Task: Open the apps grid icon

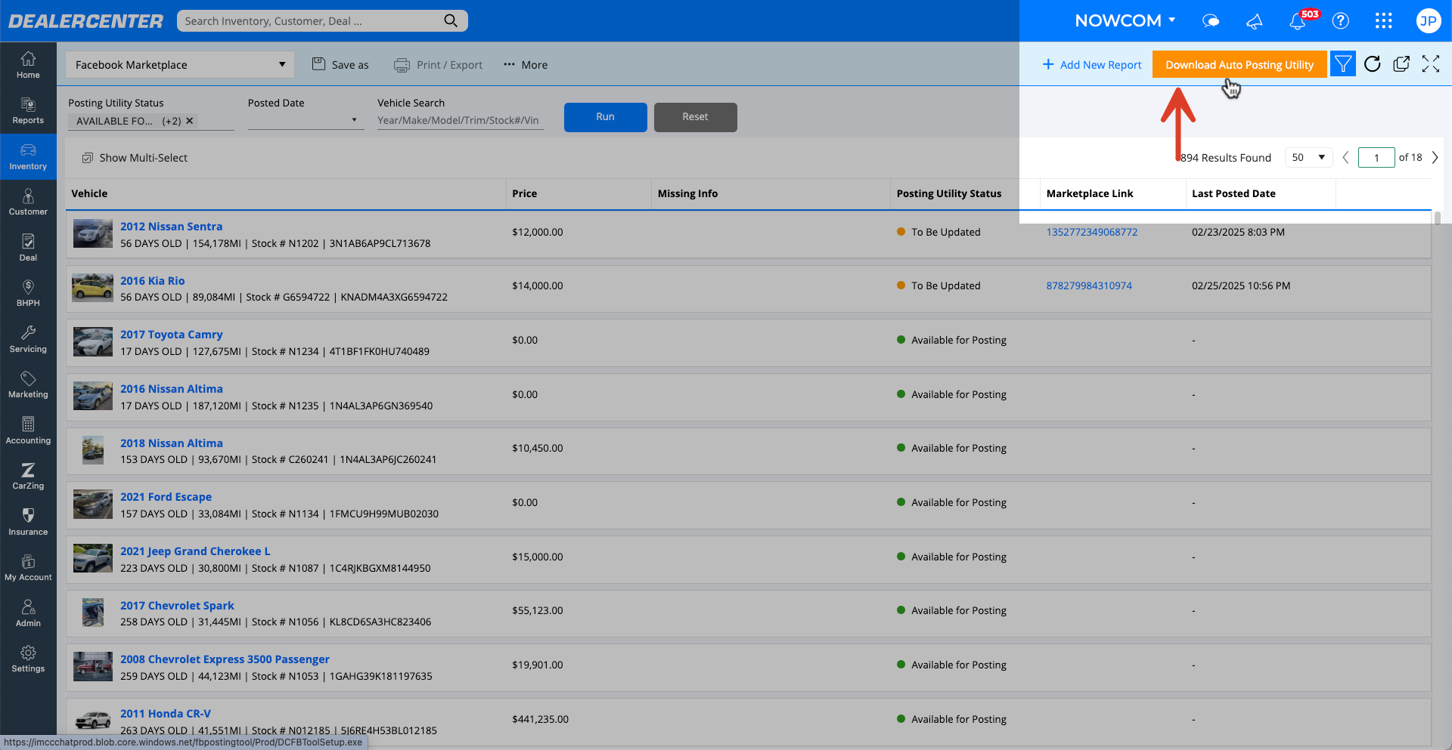Action: (x=1384, y=21)
